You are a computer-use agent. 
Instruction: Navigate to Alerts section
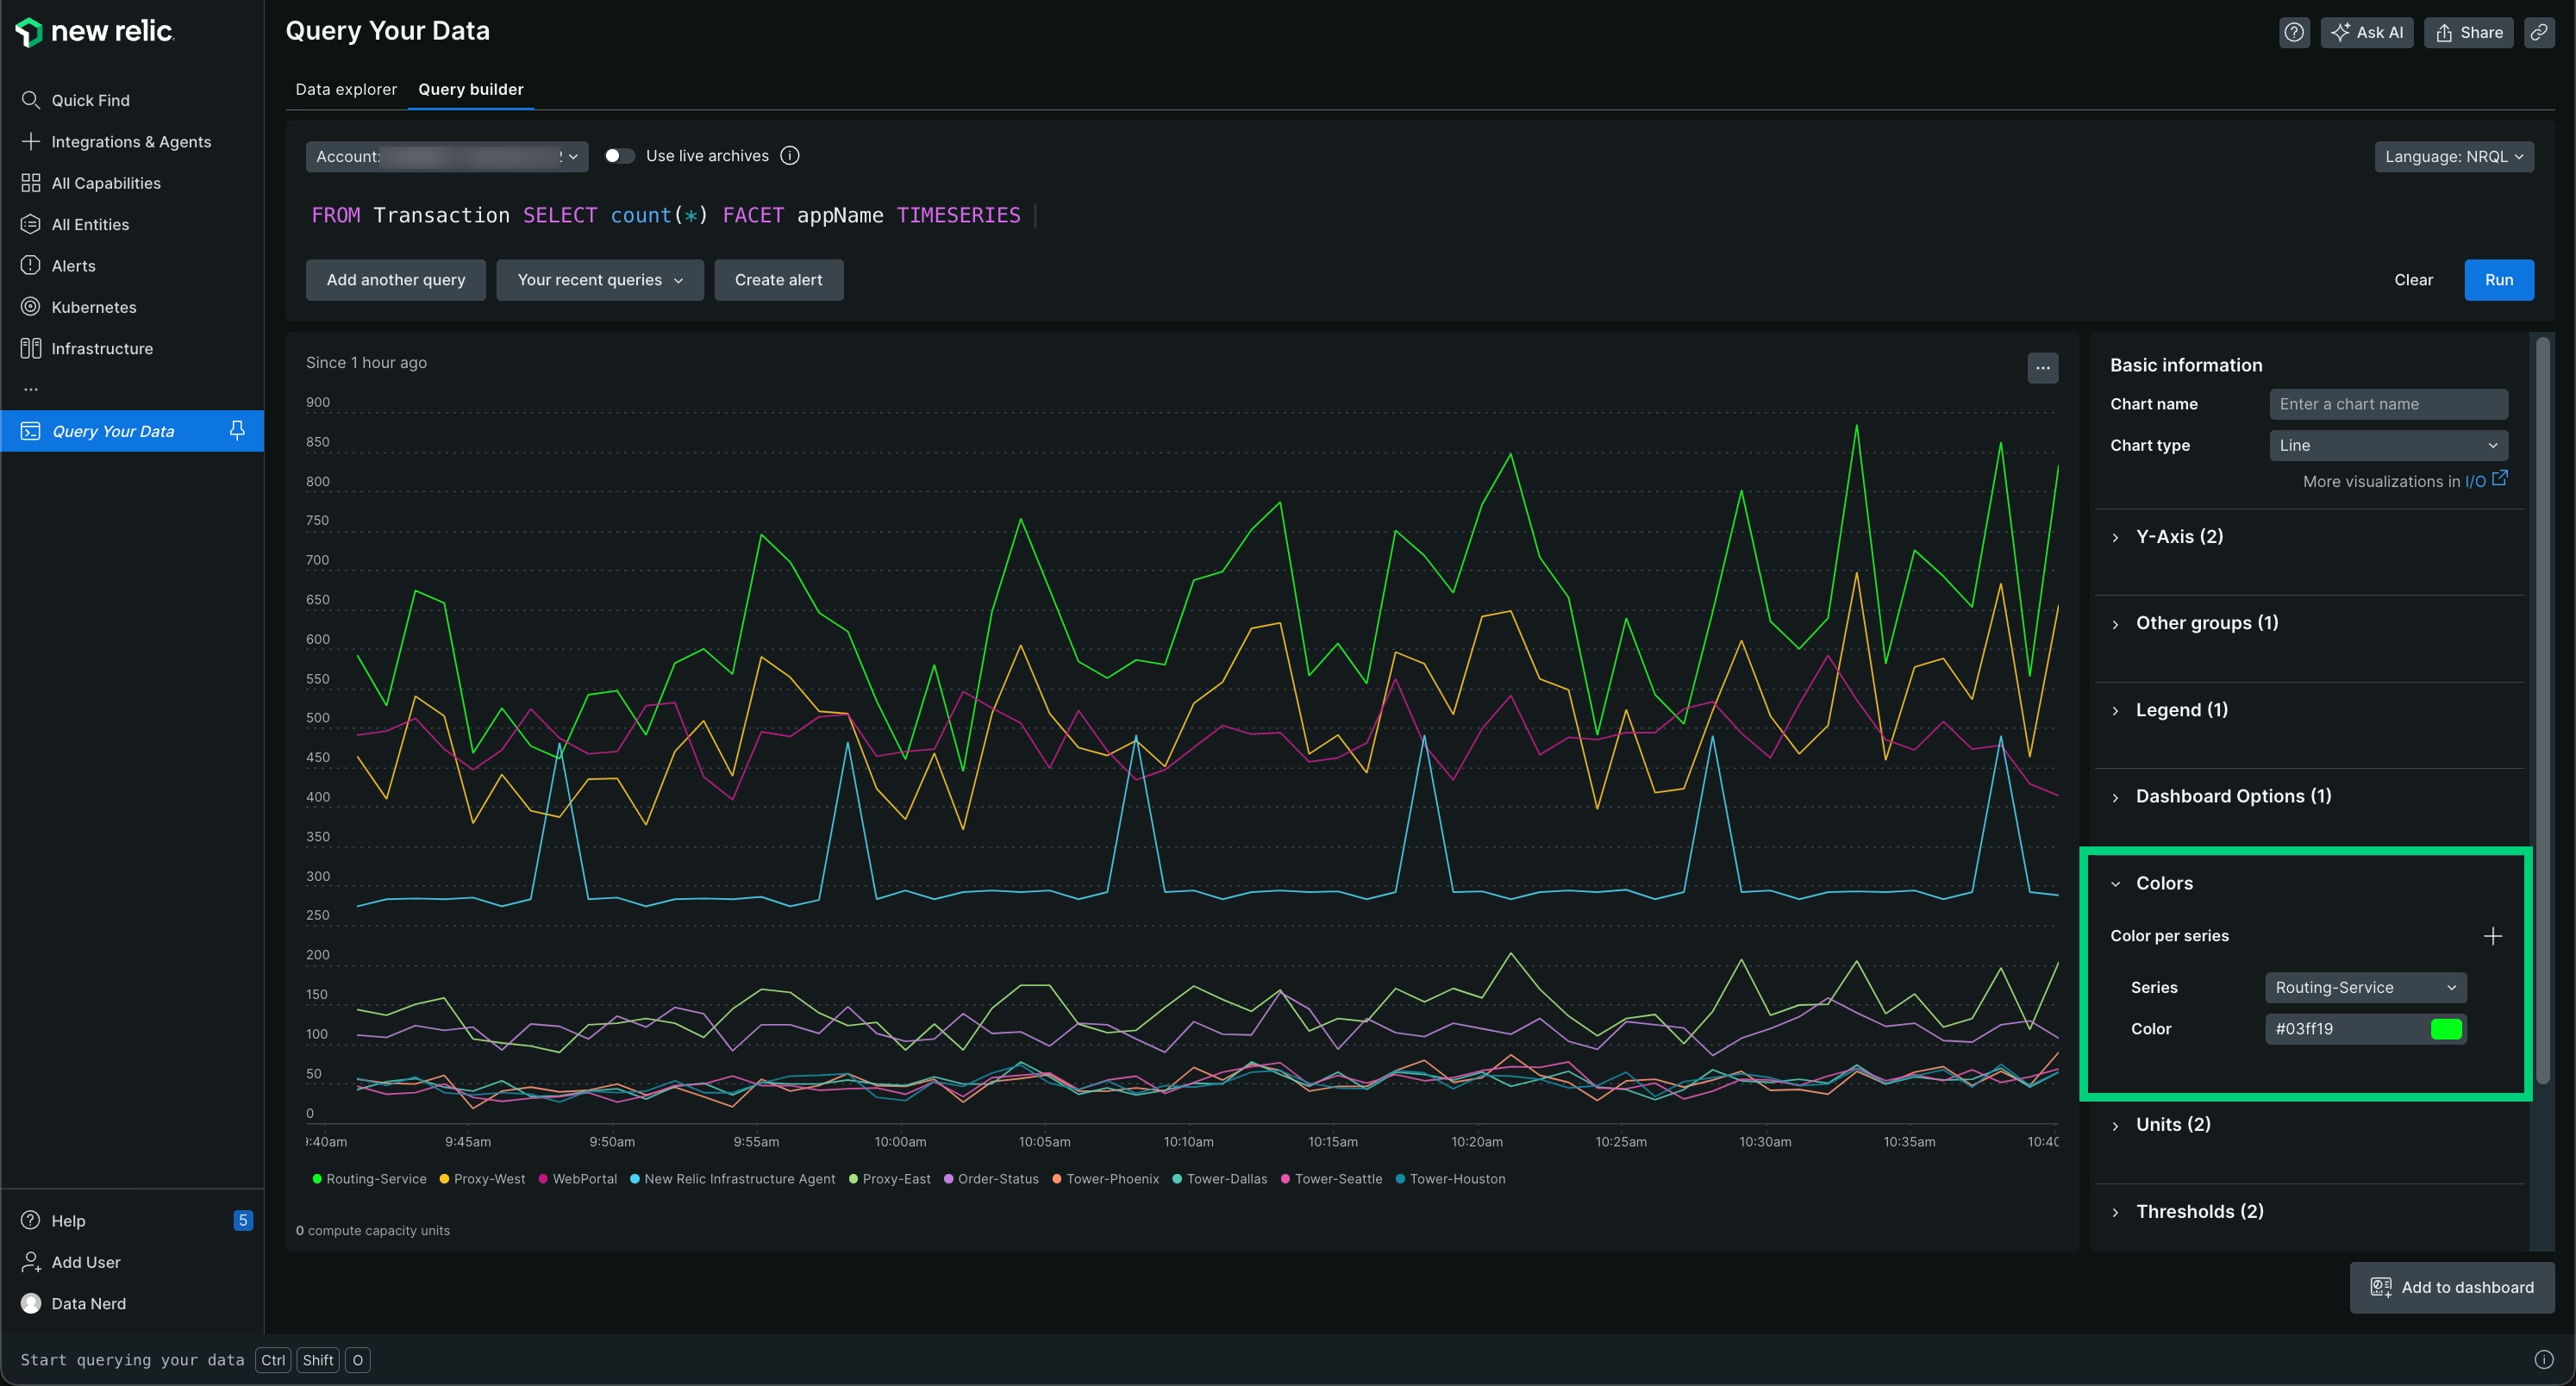point(72,266)
